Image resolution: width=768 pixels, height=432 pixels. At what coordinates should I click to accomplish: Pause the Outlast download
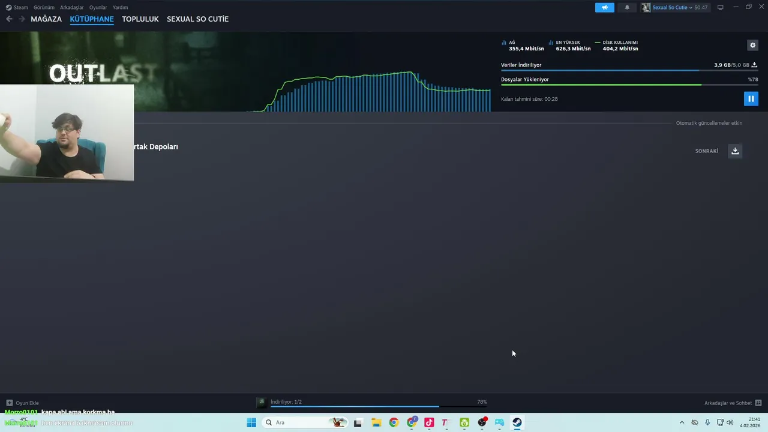pyautogui.click(x=751, y=98)
